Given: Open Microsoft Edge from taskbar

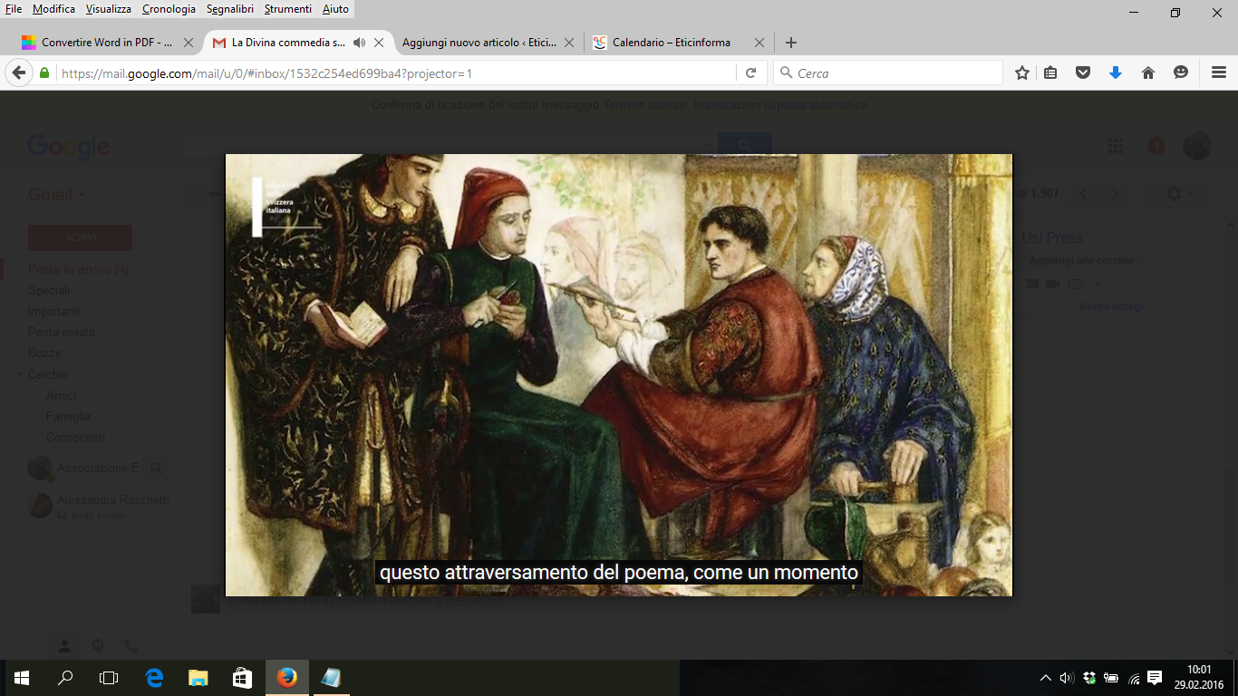Looking at the screenshot, I should [x=154, y=678].
